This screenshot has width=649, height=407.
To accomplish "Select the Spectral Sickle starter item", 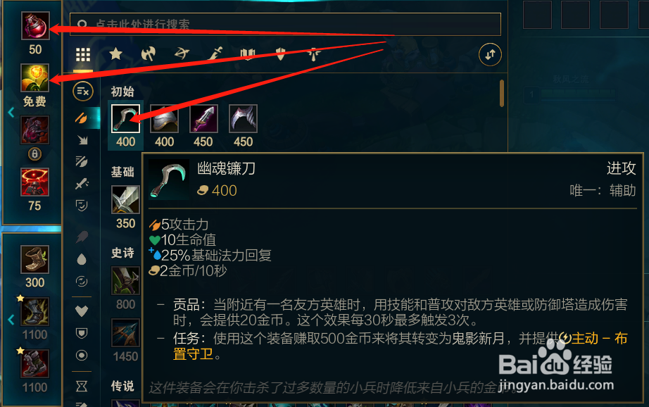I will 125,119.
